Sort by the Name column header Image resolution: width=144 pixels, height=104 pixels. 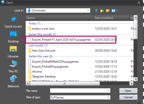coord(60,18)
